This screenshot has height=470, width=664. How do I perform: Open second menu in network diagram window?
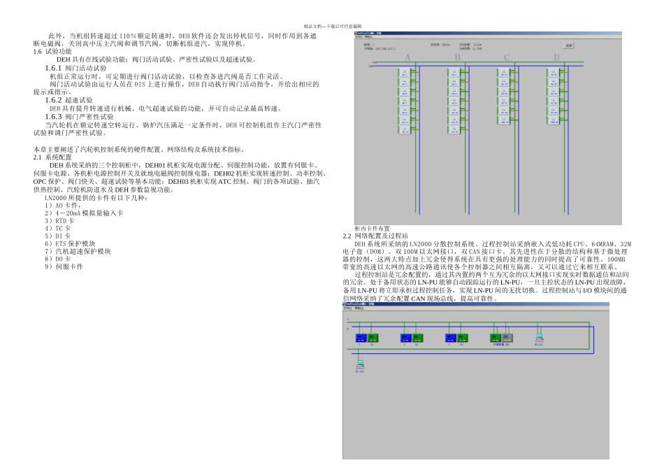(359, 308)
